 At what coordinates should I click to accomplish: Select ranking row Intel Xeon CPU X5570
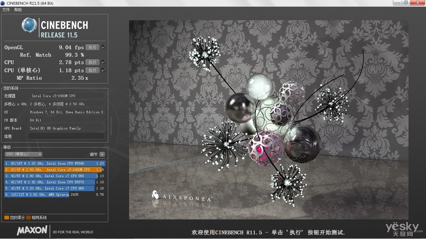[55, 182]
